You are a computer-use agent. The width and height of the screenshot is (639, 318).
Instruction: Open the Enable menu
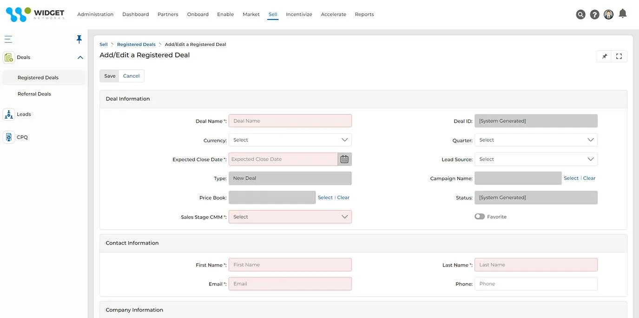[225, 14]
